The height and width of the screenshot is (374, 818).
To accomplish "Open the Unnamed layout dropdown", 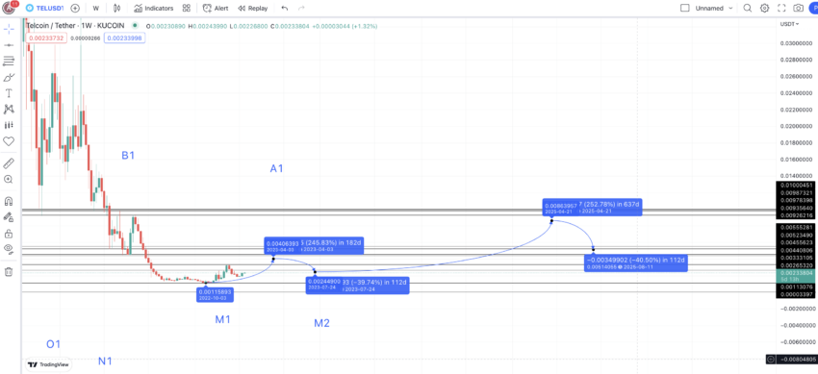I will point(707,9).
